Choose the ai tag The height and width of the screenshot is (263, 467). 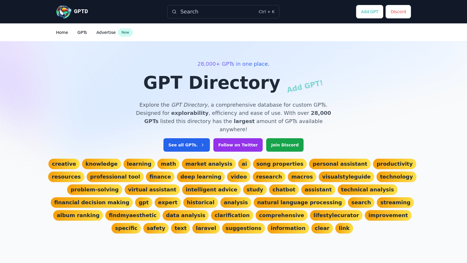click(x=244, y=164)
